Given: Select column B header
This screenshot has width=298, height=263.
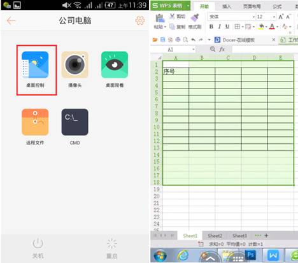Looking at the screenshot, I should point(202,58).
